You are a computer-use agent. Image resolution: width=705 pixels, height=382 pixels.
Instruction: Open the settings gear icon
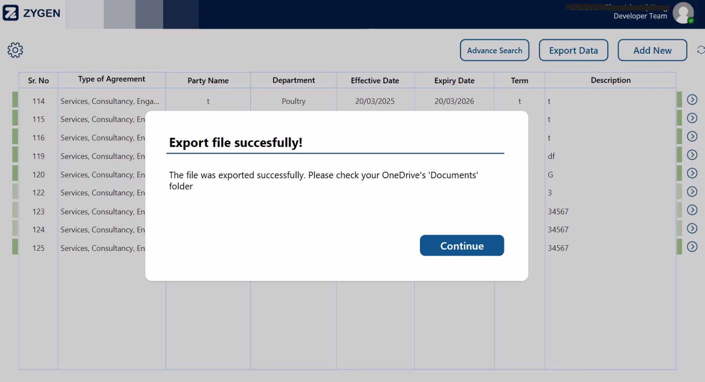pos(15,50)
